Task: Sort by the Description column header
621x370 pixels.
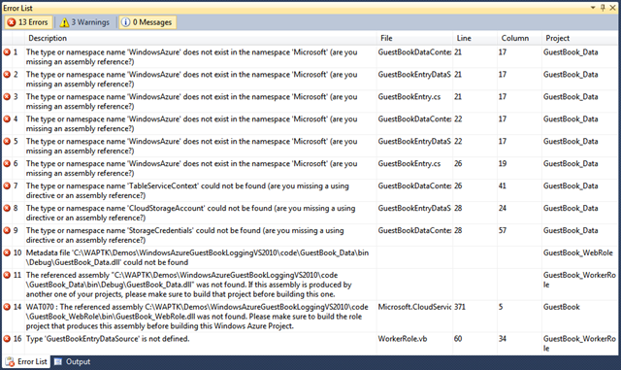Action: pyautogui.click(x=200, y=38)
